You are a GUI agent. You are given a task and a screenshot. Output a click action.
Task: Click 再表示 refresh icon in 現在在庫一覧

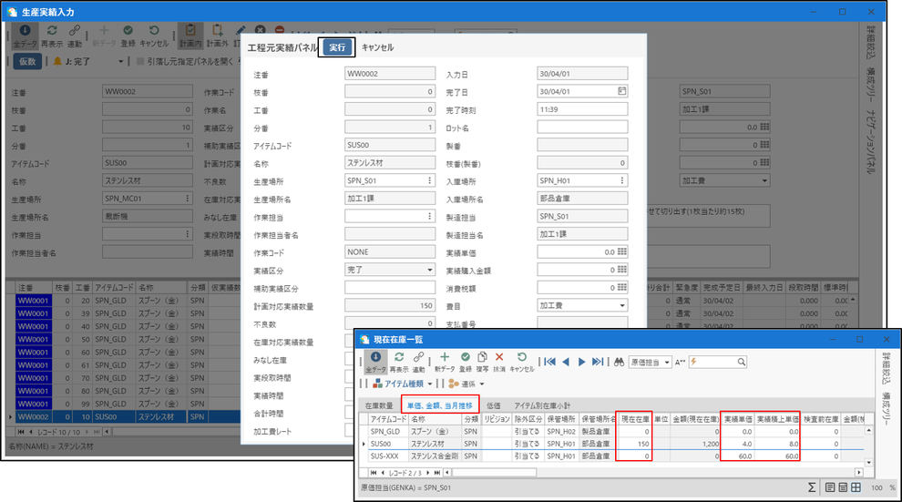(x=399, y=357)
